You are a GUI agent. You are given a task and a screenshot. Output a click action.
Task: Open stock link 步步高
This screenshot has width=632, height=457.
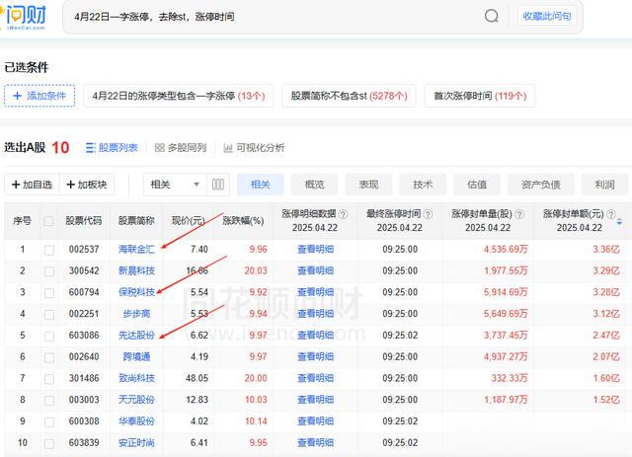136,314
